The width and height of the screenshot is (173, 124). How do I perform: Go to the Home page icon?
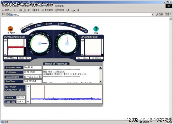point(28,10)
